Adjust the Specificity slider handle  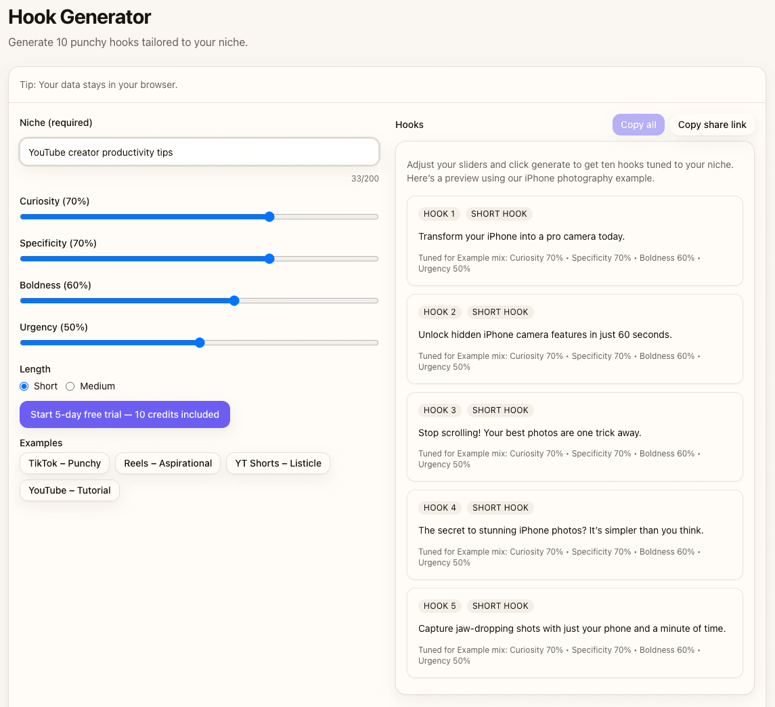pyautogui.click(x=269, y=259)
